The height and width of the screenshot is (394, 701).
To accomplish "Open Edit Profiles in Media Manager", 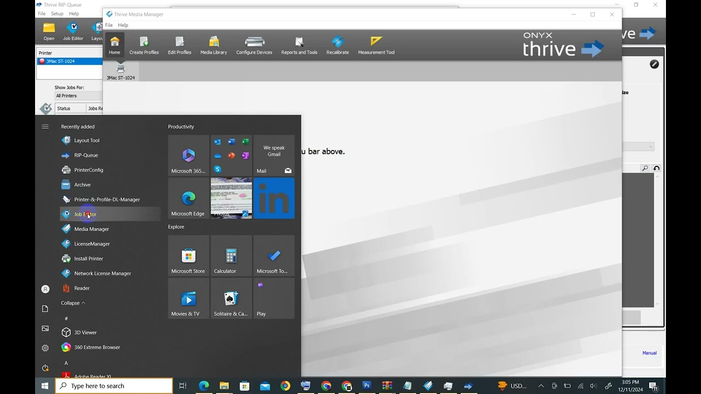I will pyautogui.click(x=180, y=45).
